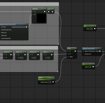This screenshot has height=103, width=105.
Task: Click the lower comment box resize handle
Action: [x=57, y=71]
